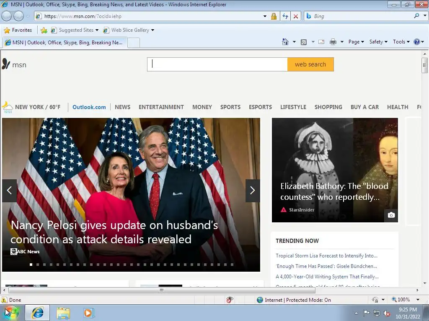Viewport: 429px width, 321px height.
Task: Click the Refresh page icon
Action: click(x=285, y=16)
